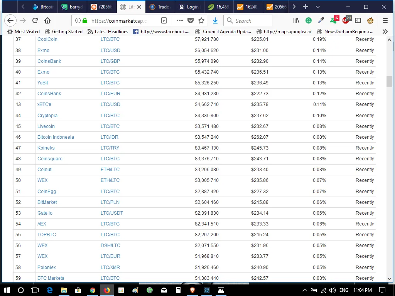The image size is (395, 296).
Task: Open Firefox hamburger menu
Action: pos(385,21)
